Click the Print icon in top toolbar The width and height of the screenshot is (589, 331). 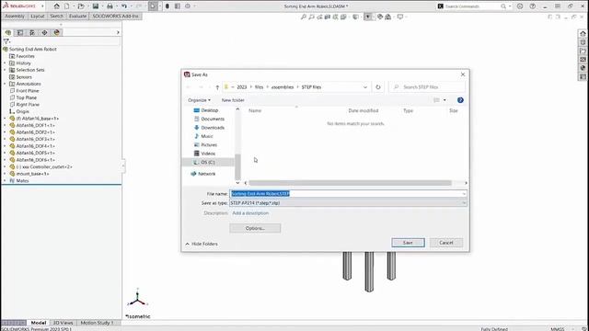coord(110,6)
